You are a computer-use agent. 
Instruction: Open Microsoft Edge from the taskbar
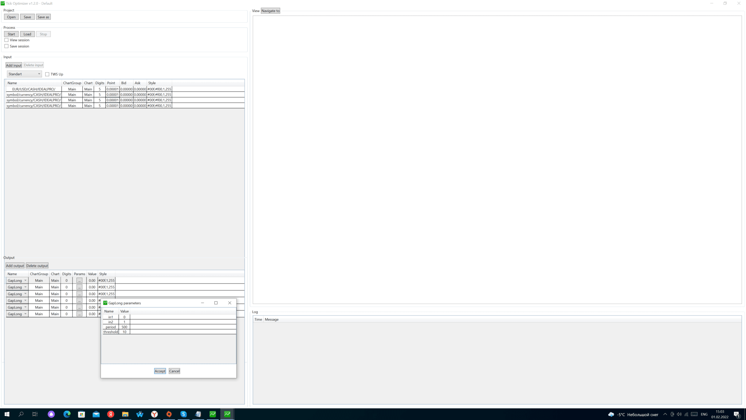pyautogui.click(x=67, y=414)
